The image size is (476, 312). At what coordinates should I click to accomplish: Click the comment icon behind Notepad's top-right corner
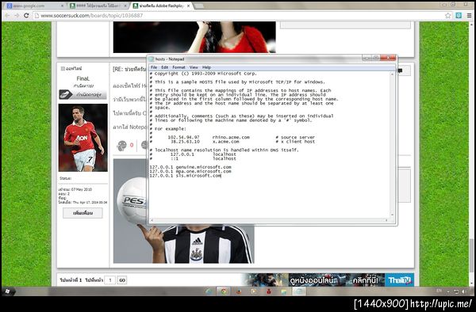click(x=400, y=70)
